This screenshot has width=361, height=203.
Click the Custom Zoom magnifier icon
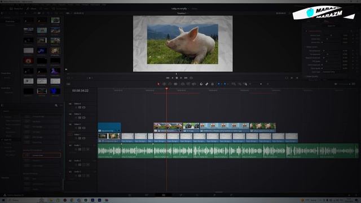tap(245, 84)
